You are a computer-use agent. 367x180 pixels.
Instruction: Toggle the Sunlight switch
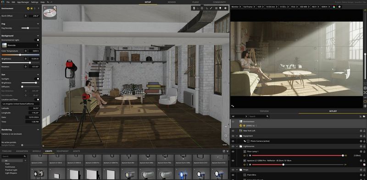(x=37, y=79)
